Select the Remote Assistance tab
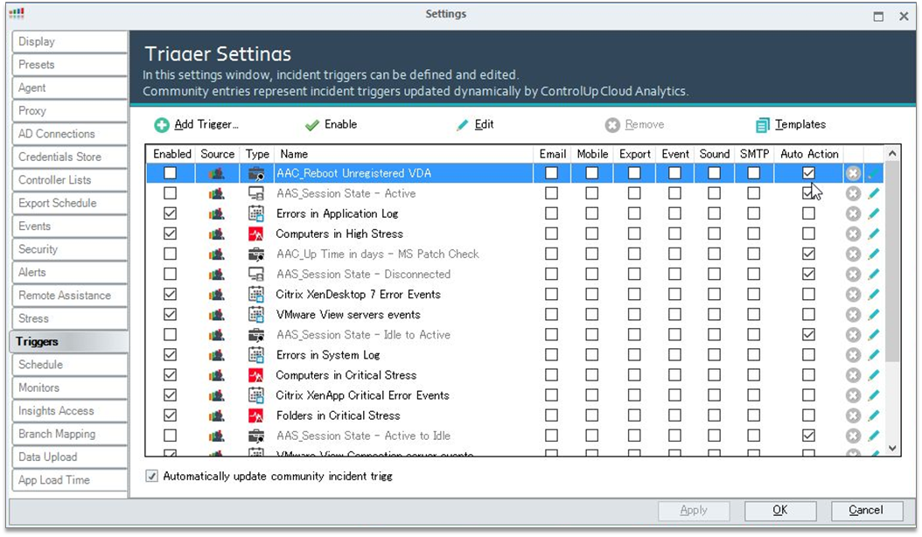The height and width of the screenshot is (537, 922). (69, 296)
